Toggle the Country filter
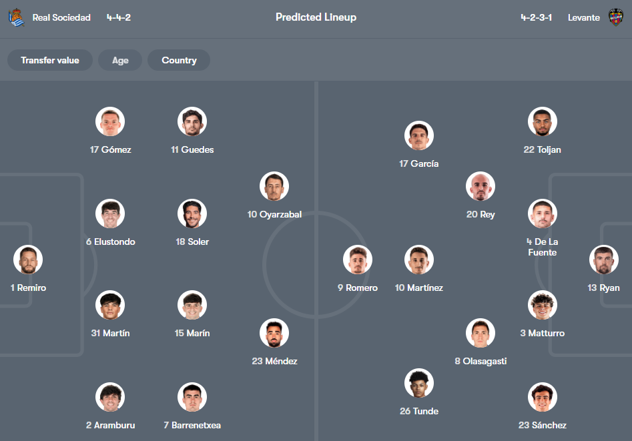 178,60
